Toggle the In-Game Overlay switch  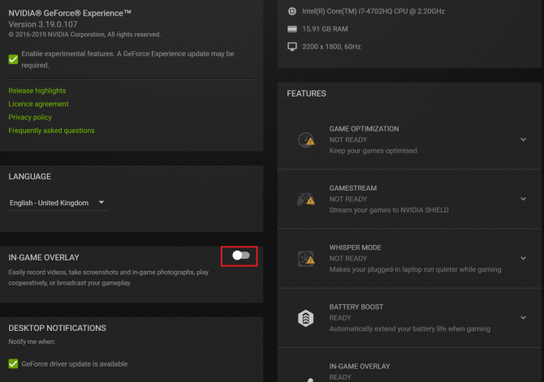coord(241,255)
